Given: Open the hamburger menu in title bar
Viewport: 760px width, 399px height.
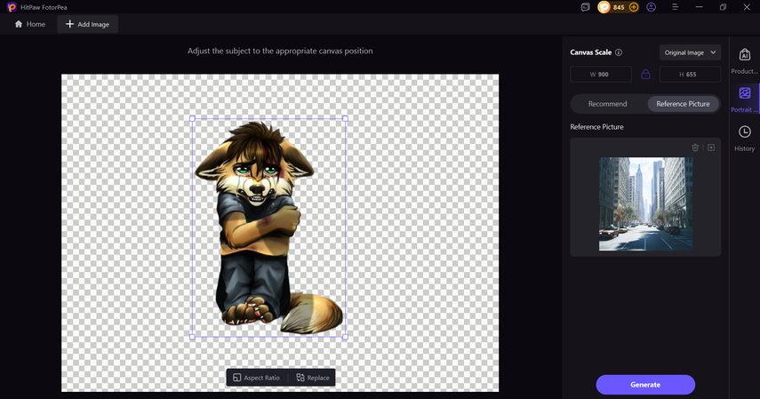Looking at the screenshot, I should tap(676, 7).
